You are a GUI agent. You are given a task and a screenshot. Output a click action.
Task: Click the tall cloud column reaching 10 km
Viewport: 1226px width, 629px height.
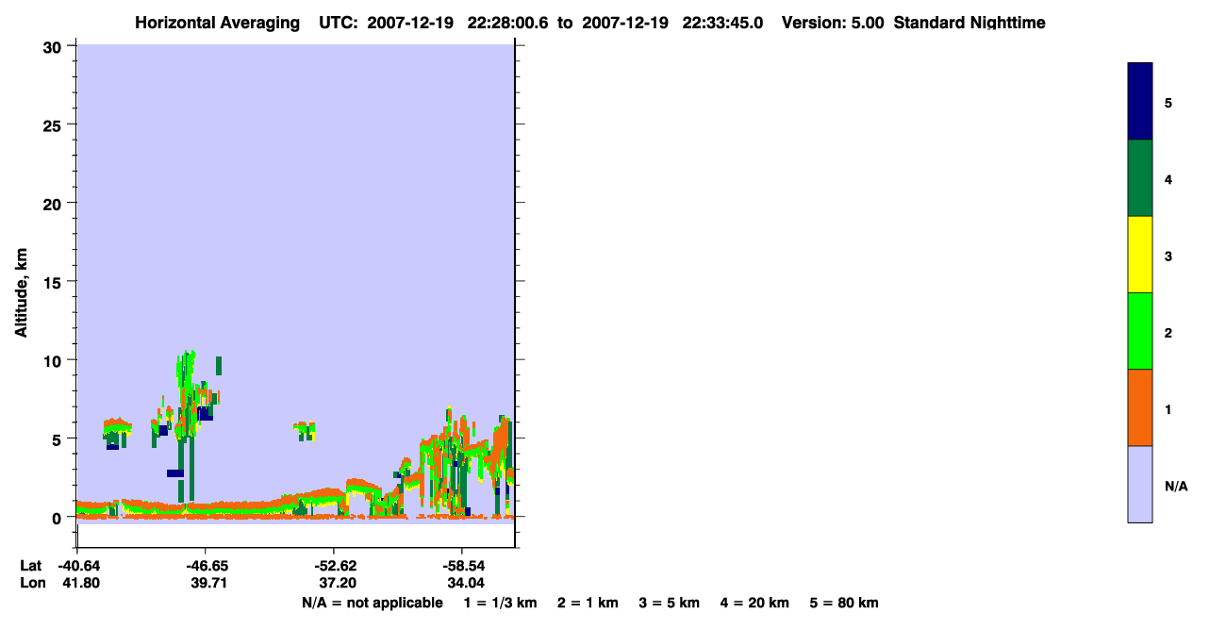point(187,396)
